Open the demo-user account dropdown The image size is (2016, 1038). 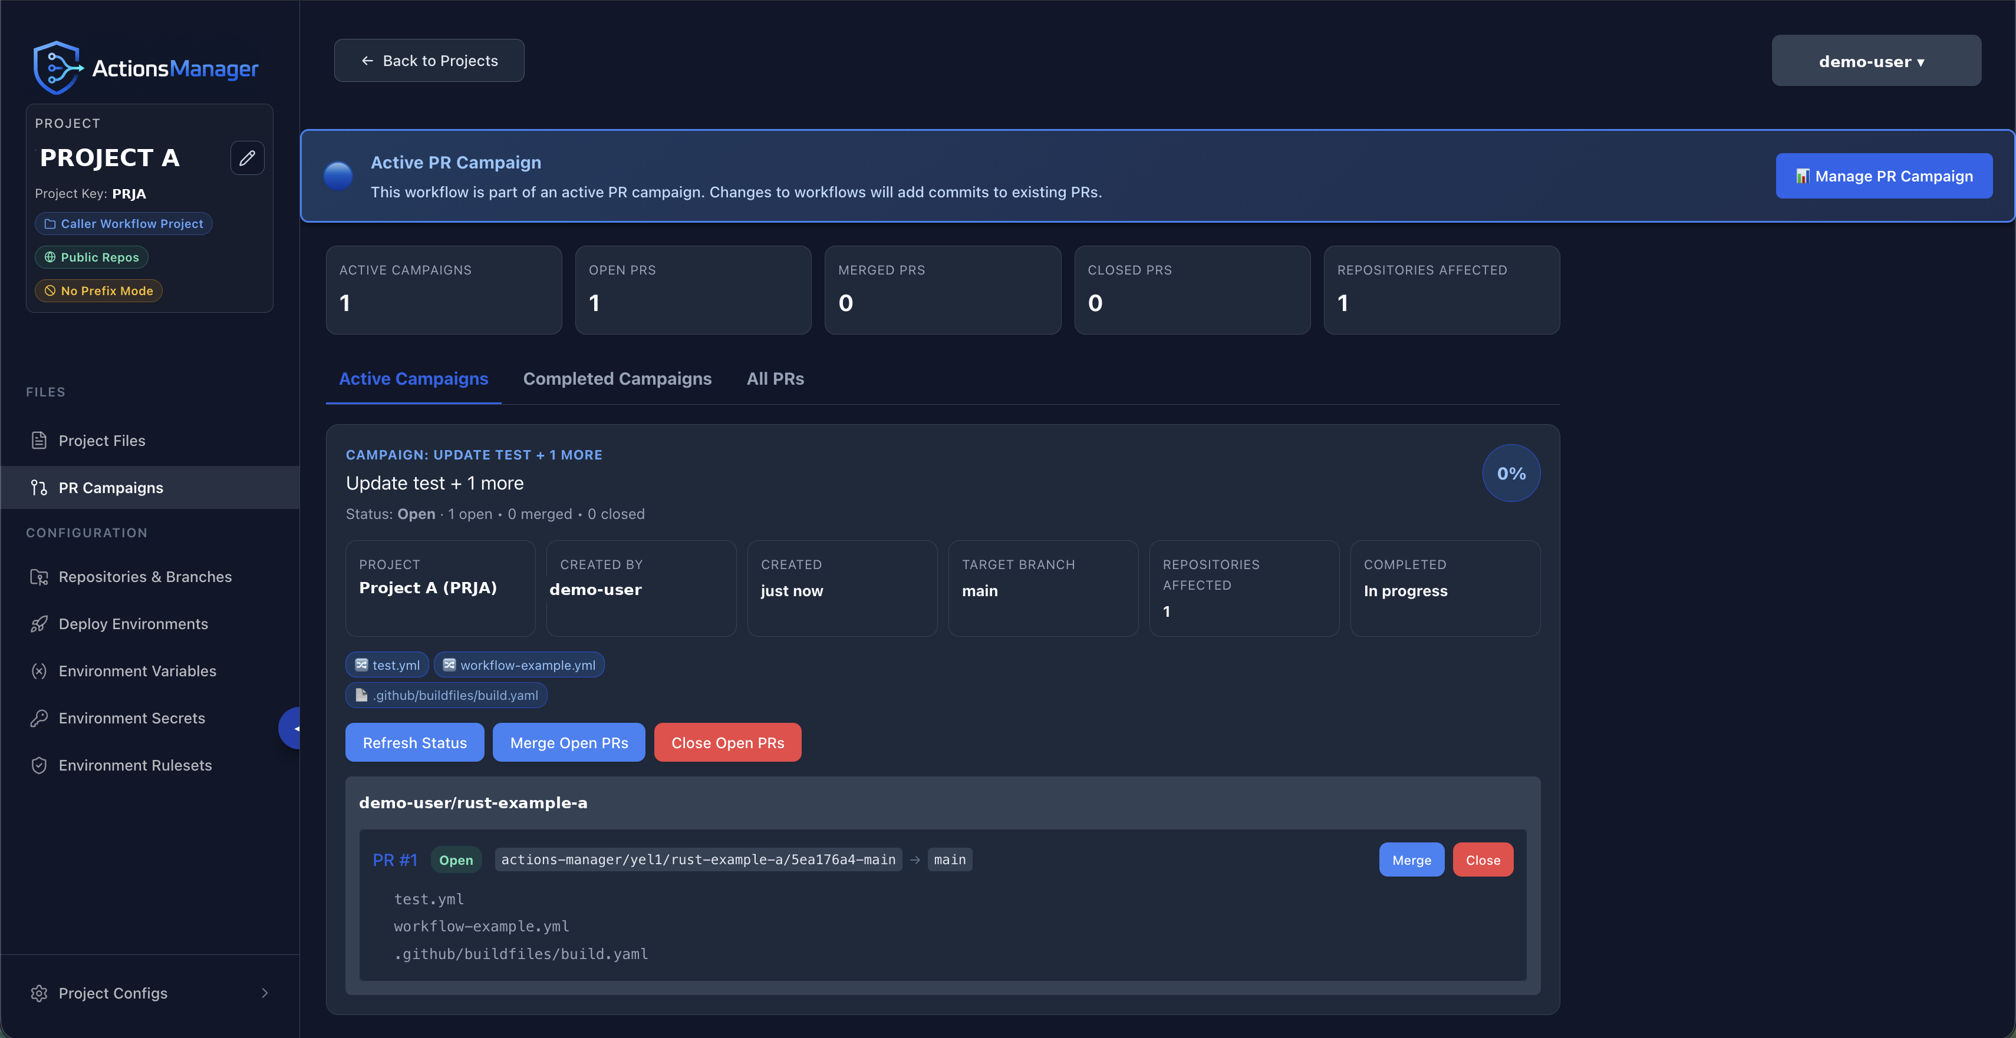[x=1876, y=60]
